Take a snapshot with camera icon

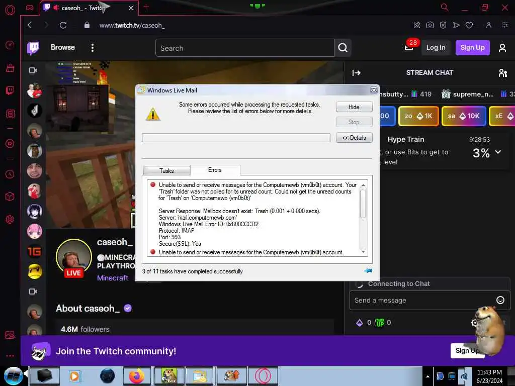[430, 25]
